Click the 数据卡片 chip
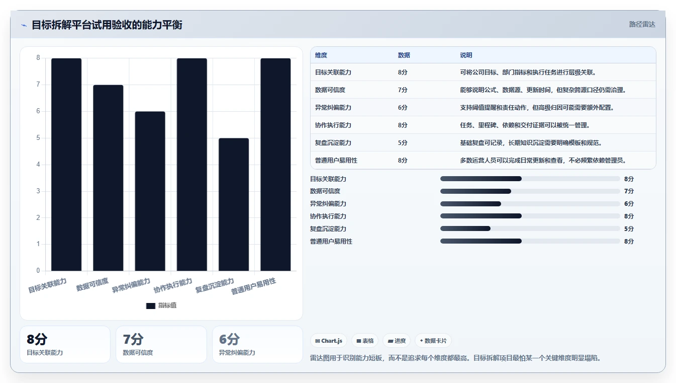The width and height of the screenshot is (676, 383). click(x=433, y=341)
